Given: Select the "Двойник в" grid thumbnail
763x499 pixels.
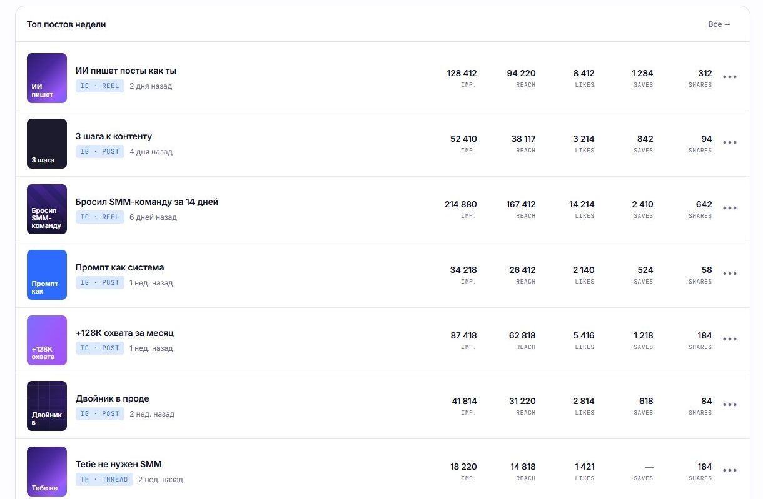Looking at the screenshot, I should (x=47, y=406).
